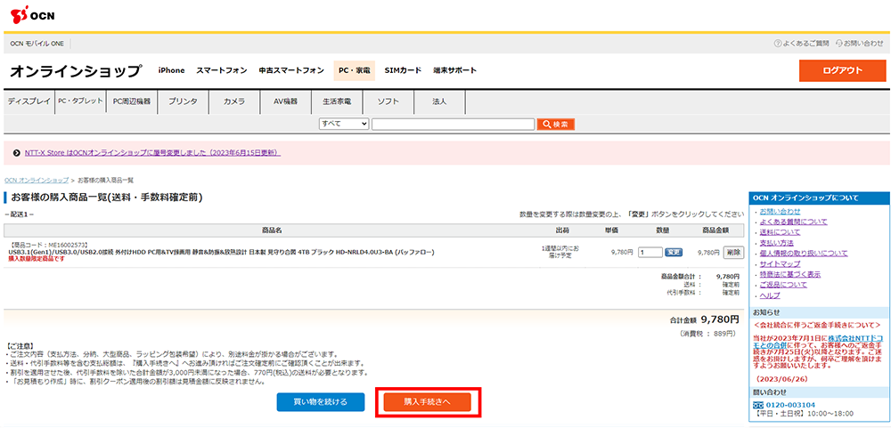This screenshot has height=428, width=891.
Task: Remove item with 削除 button
Action: coord(732,252)
